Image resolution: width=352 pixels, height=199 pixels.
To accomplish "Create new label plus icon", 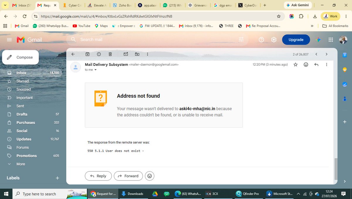I will click(57, 178).
